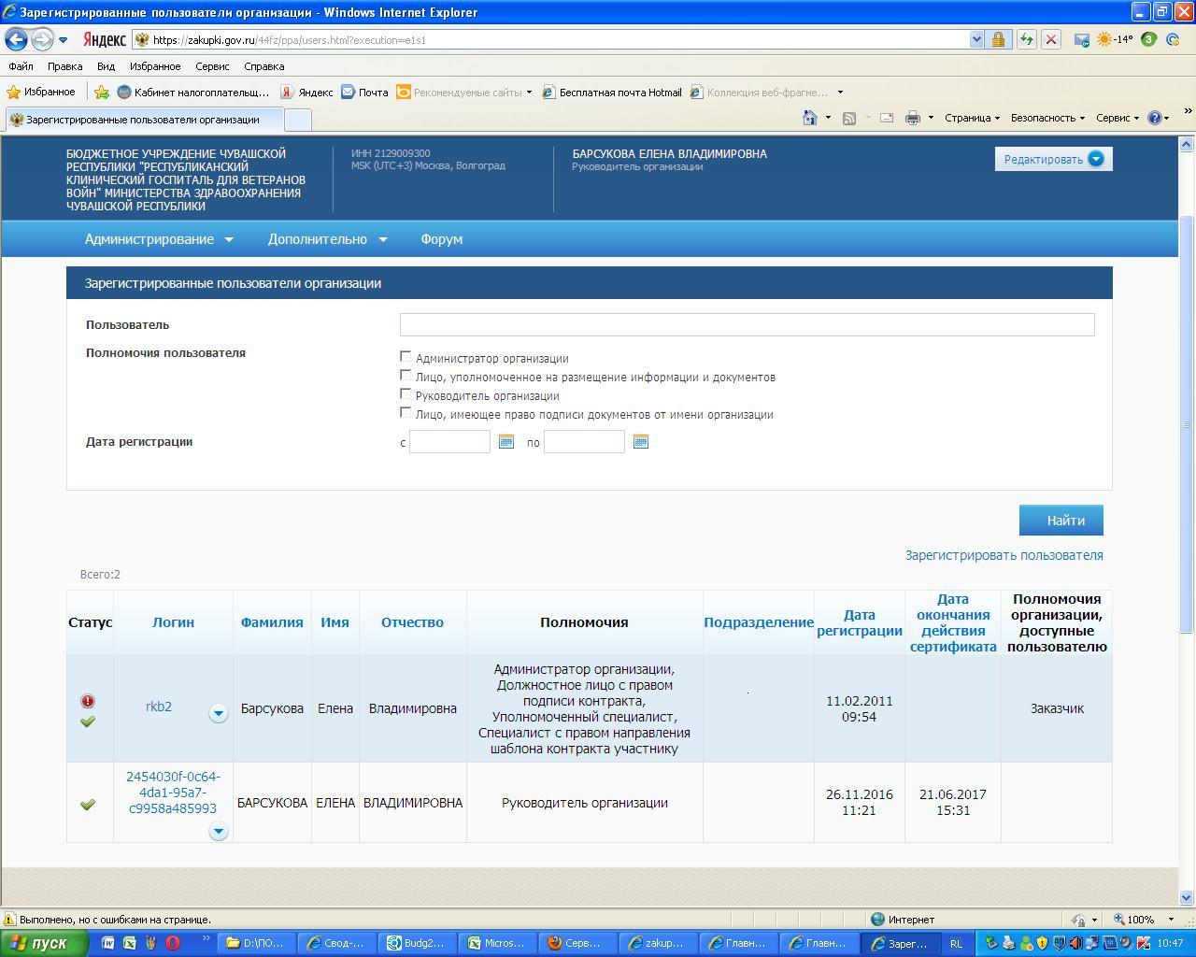Click the print icon in command bar

[x=913, y=118]
